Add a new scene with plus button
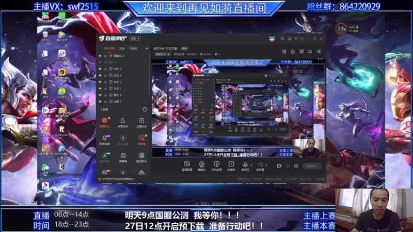The width and height of the screenshot is (413, 232). [x=147, y=48]
